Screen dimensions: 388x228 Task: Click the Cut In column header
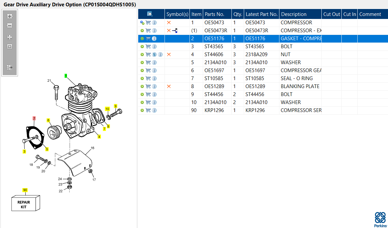(349, 14)
